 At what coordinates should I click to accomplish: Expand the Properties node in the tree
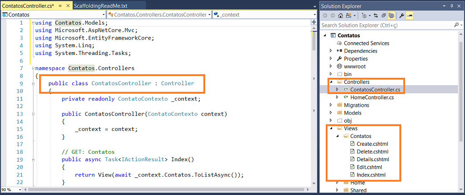pos(331,58)
